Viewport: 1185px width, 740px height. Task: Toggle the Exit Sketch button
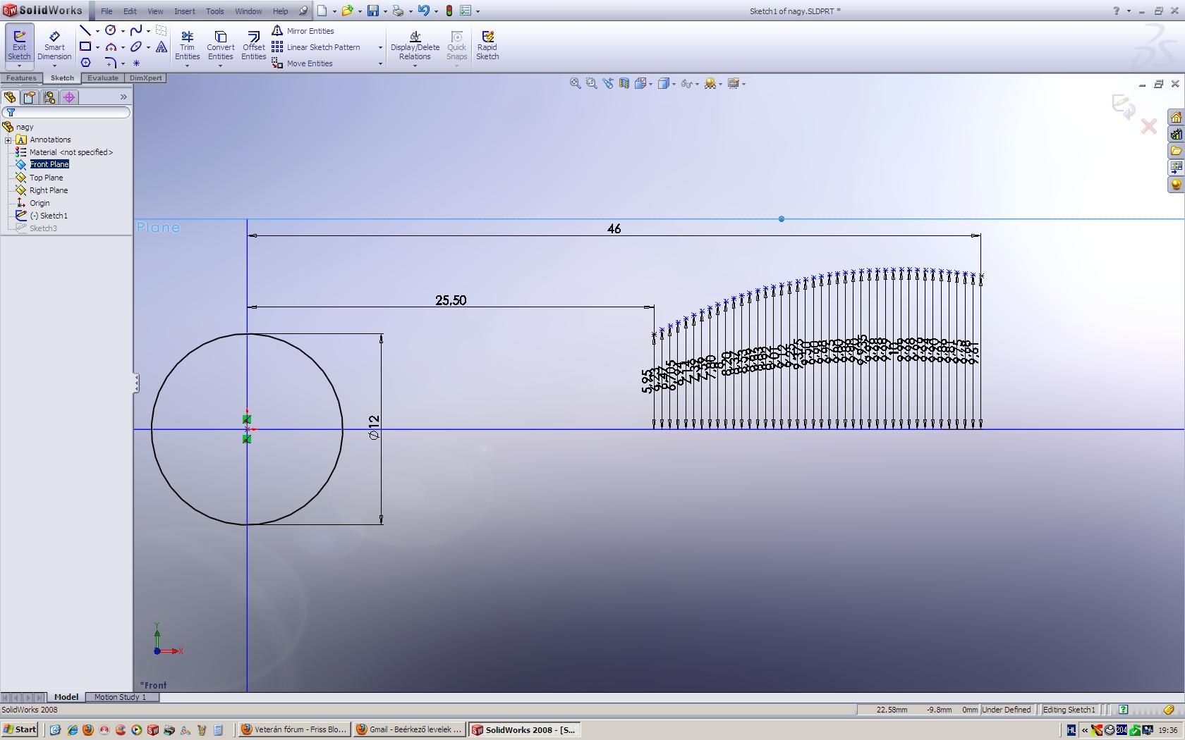(x=19, y=45)
